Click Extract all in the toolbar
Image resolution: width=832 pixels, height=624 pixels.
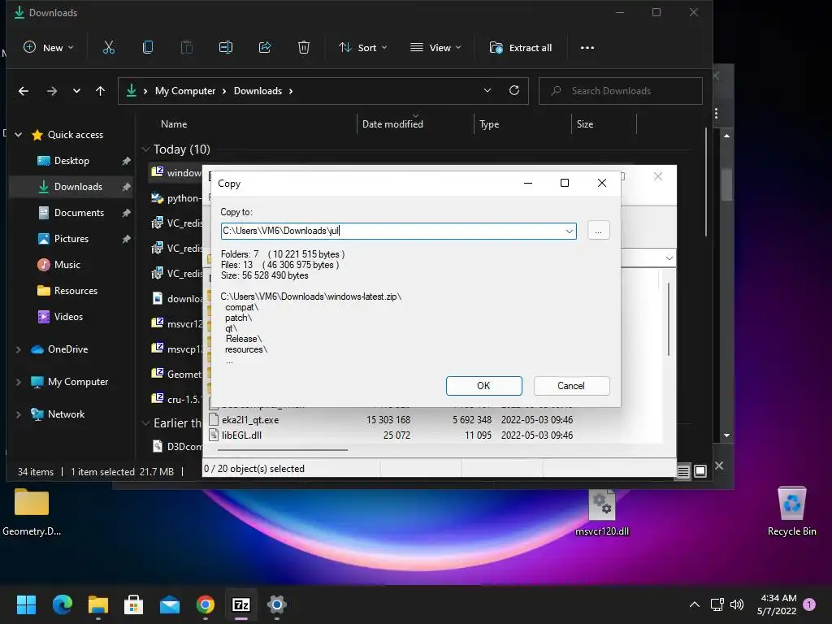point(521,48)
